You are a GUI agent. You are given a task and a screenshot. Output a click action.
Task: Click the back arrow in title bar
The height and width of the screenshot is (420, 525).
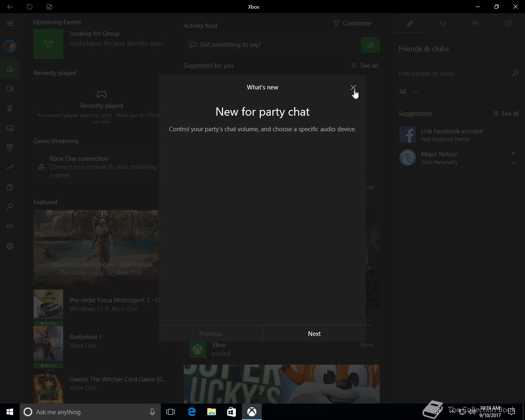[10, 7]
